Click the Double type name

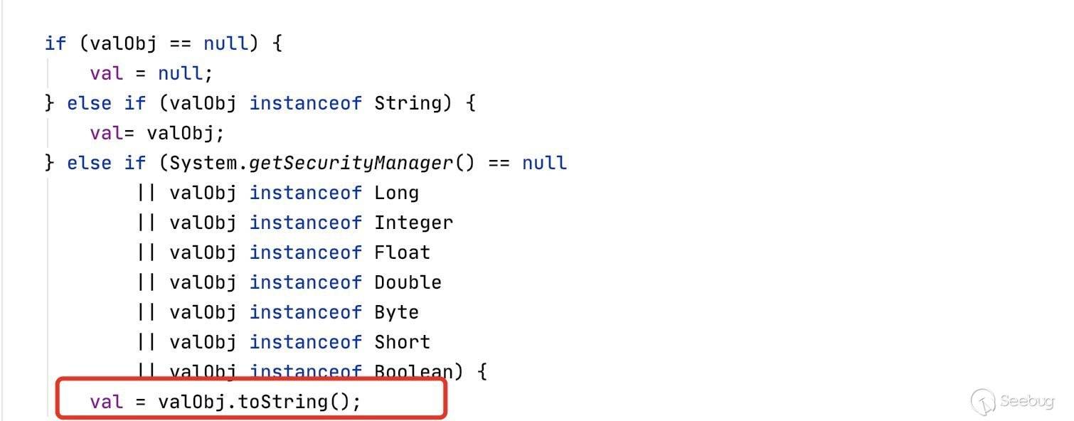408,282
